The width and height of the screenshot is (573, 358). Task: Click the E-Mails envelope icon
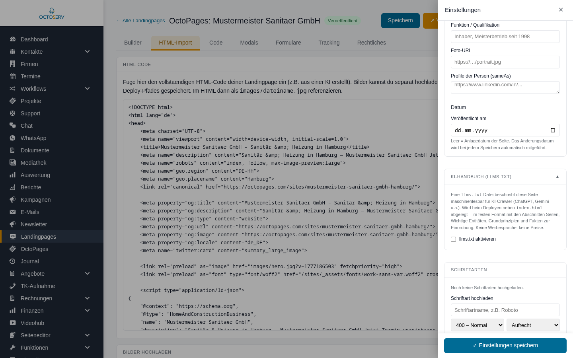pos(13,212)
